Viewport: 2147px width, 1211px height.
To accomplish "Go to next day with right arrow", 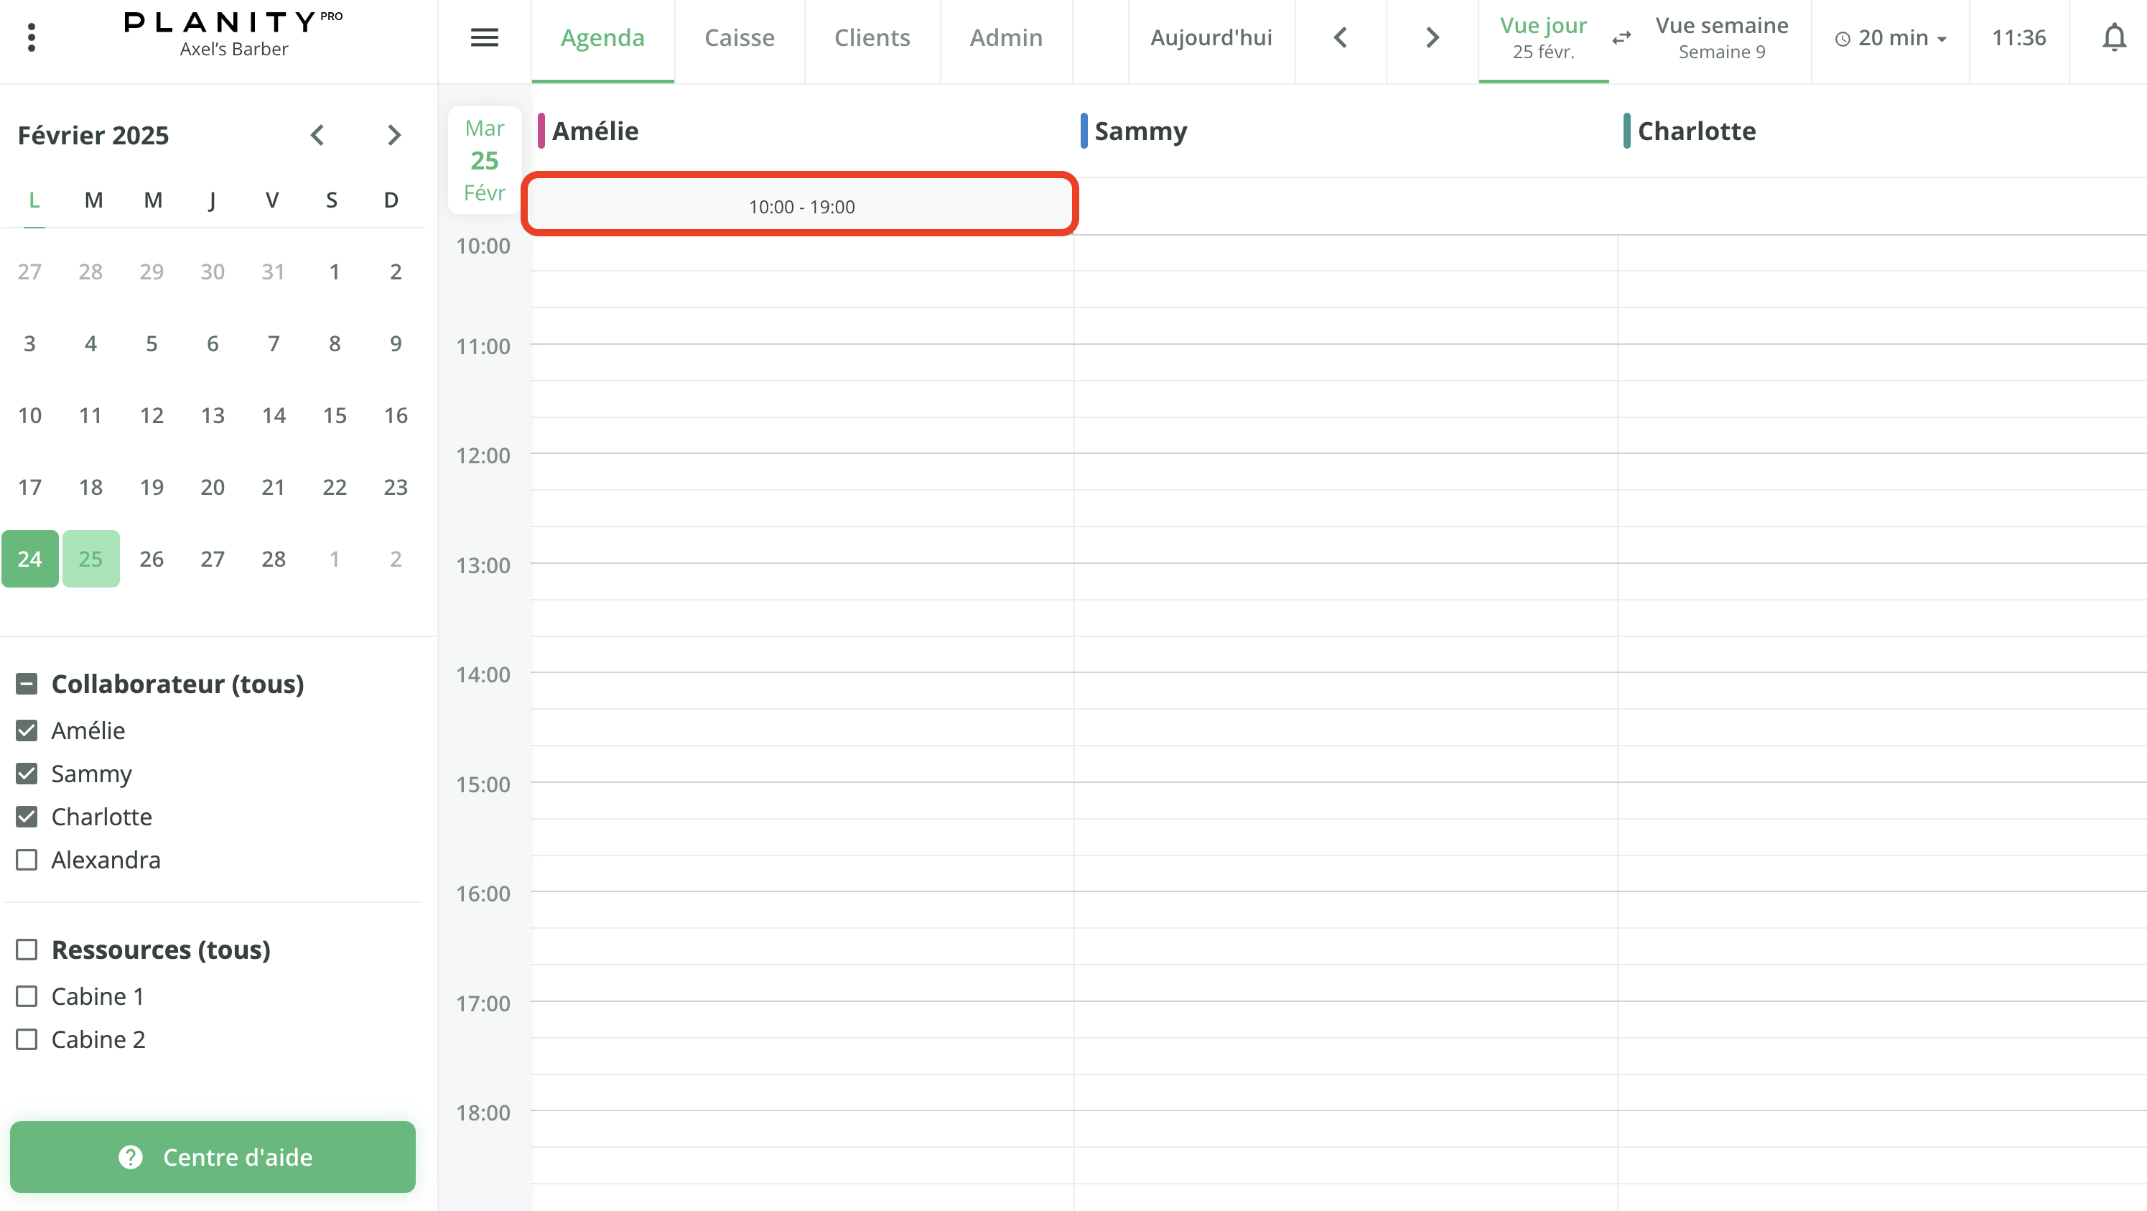I will (1431, 37).
